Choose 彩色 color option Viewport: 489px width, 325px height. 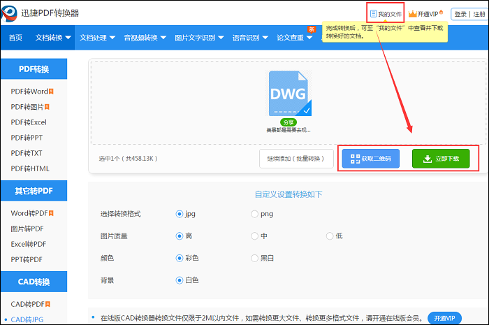(180, 259)
